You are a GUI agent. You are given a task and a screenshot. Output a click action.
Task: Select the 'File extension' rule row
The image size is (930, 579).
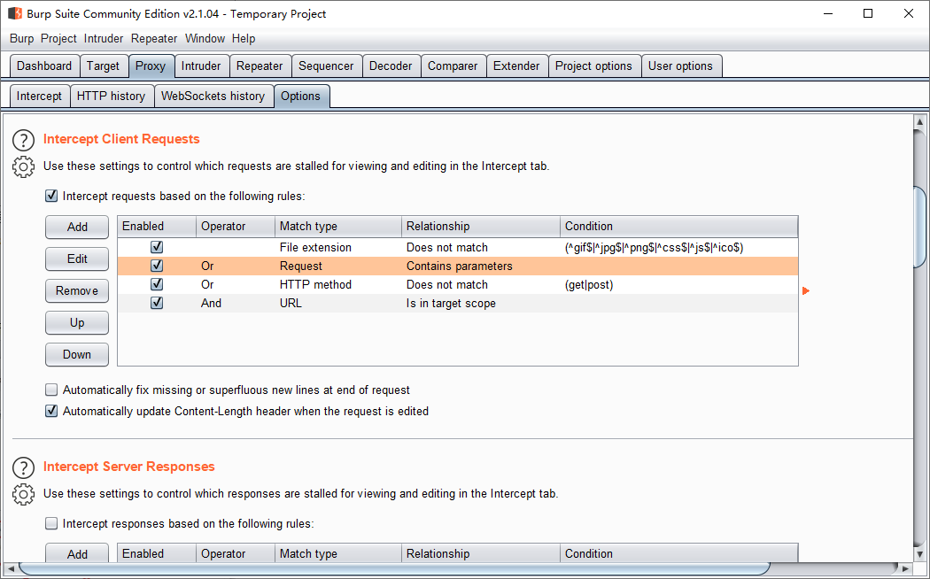tap(458, 247)
